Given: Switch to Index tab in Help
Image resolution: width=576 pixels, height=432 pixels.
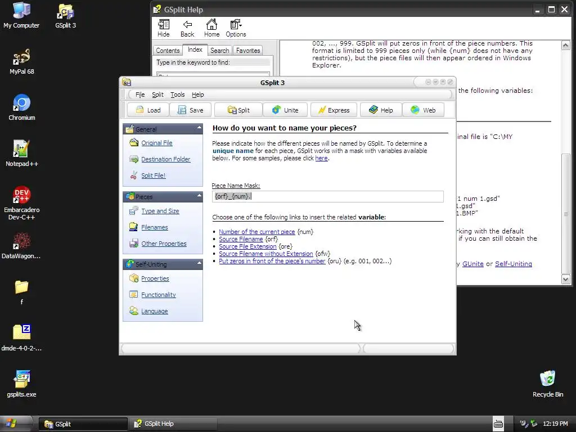Looking at the screenshot, I should [x=195, y=49].
